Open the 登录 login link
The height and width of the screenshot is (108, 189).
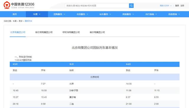(177, 6)
